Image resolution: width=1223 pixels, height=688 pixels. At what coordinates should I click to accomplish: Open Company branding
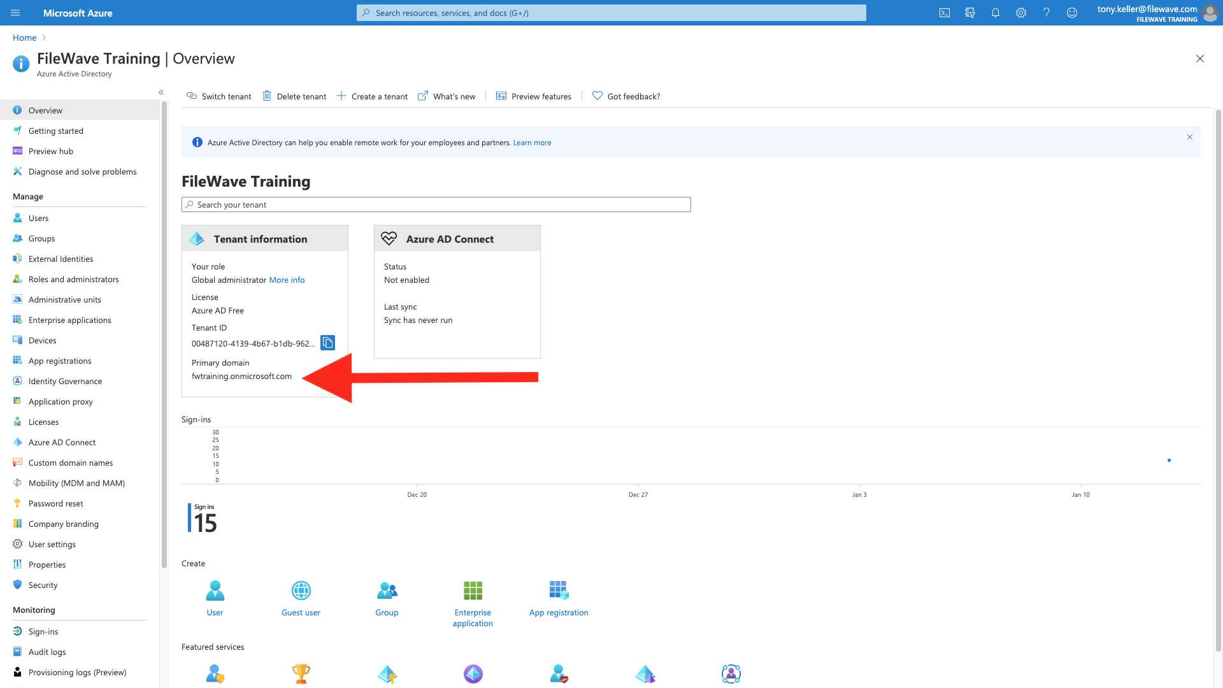click(x=80, y=524)
